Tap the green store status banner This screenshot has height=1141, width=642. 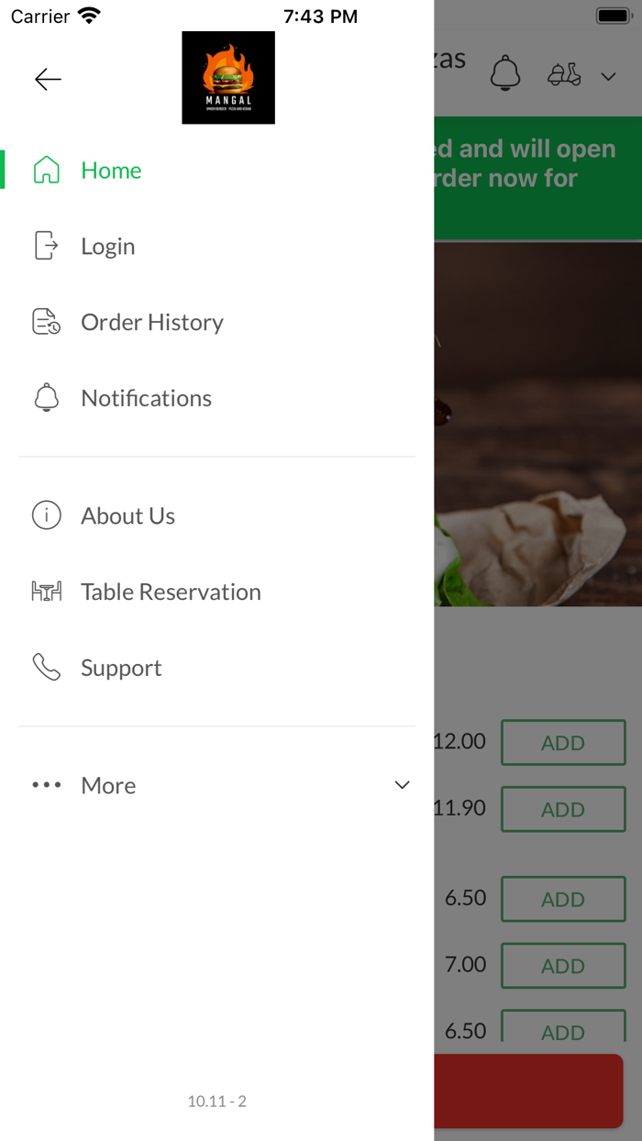pos(537,177)
